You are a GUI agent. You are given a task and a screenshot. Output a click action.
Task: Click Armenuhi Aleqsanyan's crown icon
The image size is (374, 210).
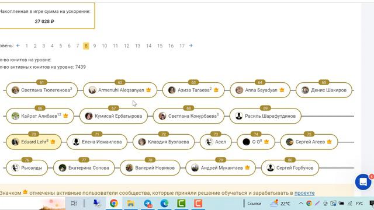[148, 90]
